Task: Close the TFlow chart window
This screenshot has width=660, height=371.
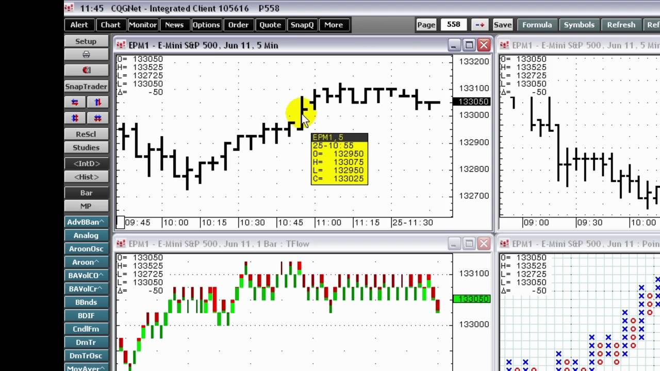Action: pos(484,244)
